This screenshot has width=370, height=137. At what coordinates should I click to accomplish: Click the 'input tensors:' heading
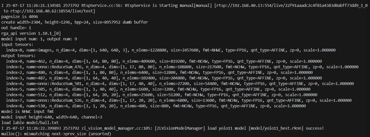17,45
